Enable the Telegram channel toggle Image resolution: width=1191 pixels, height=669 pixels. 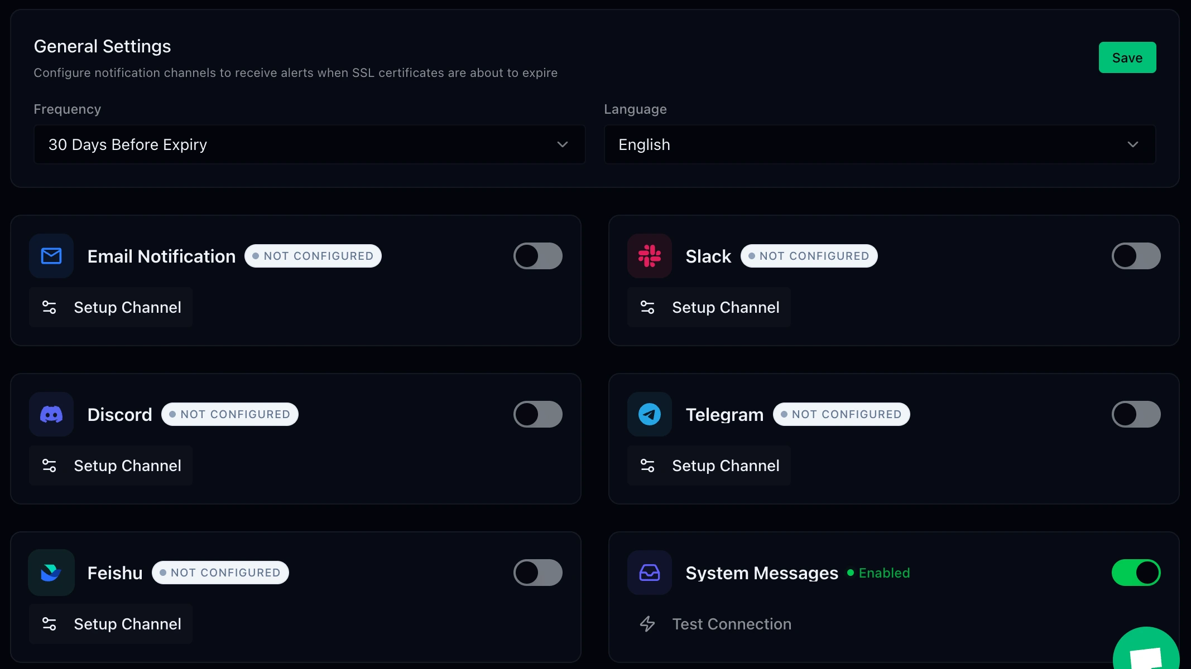[x=1136, y=414]
